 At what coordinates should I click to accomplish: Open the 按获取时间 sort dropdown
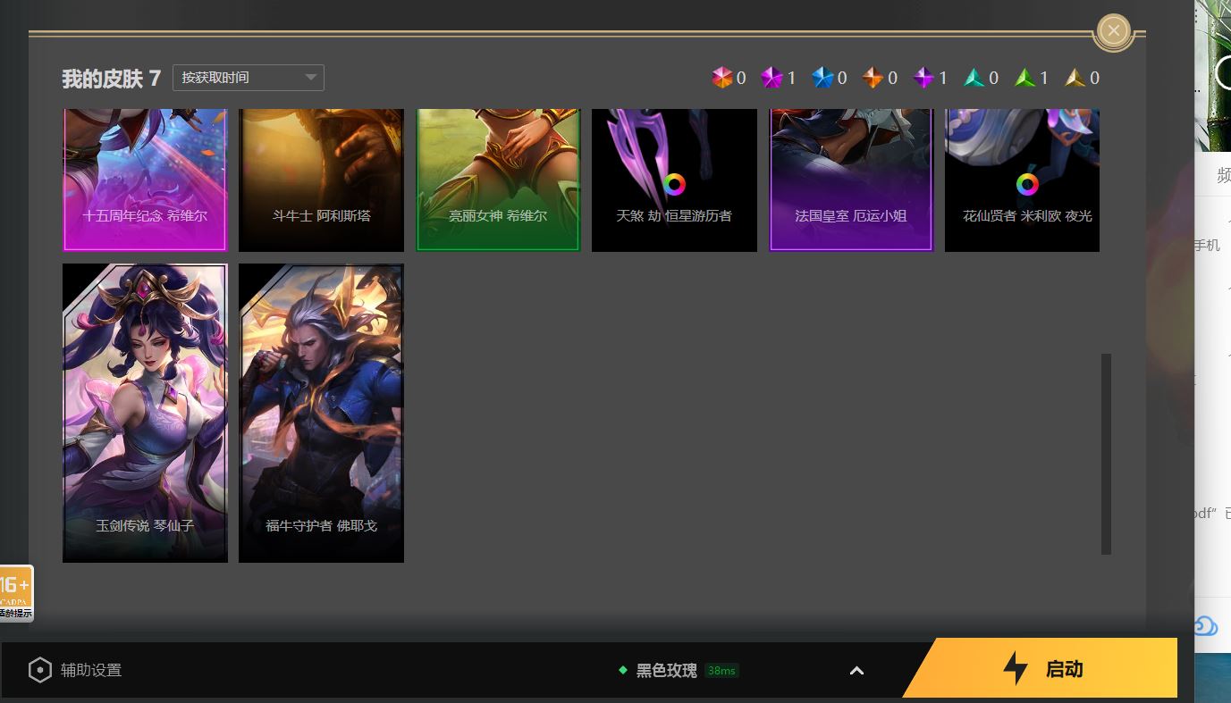coord(249,78)
